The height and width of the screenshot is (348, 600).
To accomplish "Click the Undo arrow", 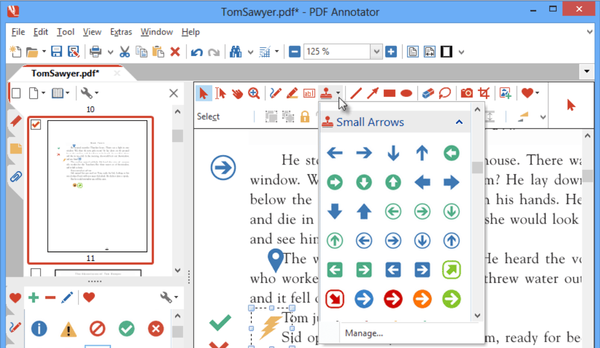I will [197, 52].
